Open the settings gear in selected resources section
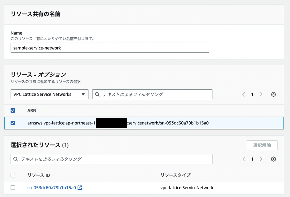Screen dimensions: 290x197 coord(273,159)
